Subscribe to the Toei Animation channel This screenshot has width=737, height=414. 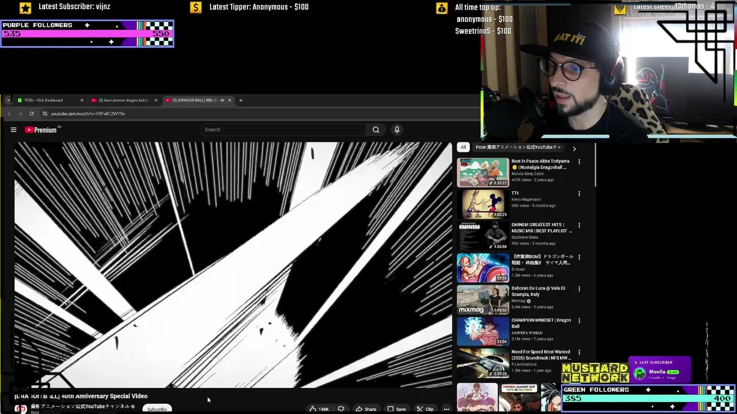pos(157,409)
